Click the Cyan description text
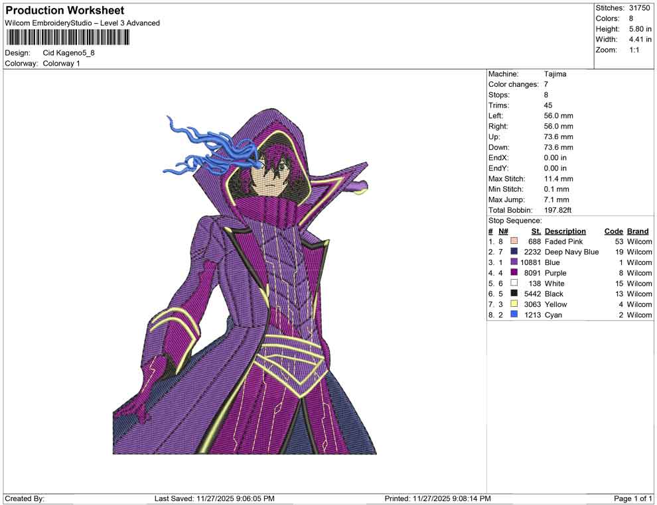 coord(553,315)
